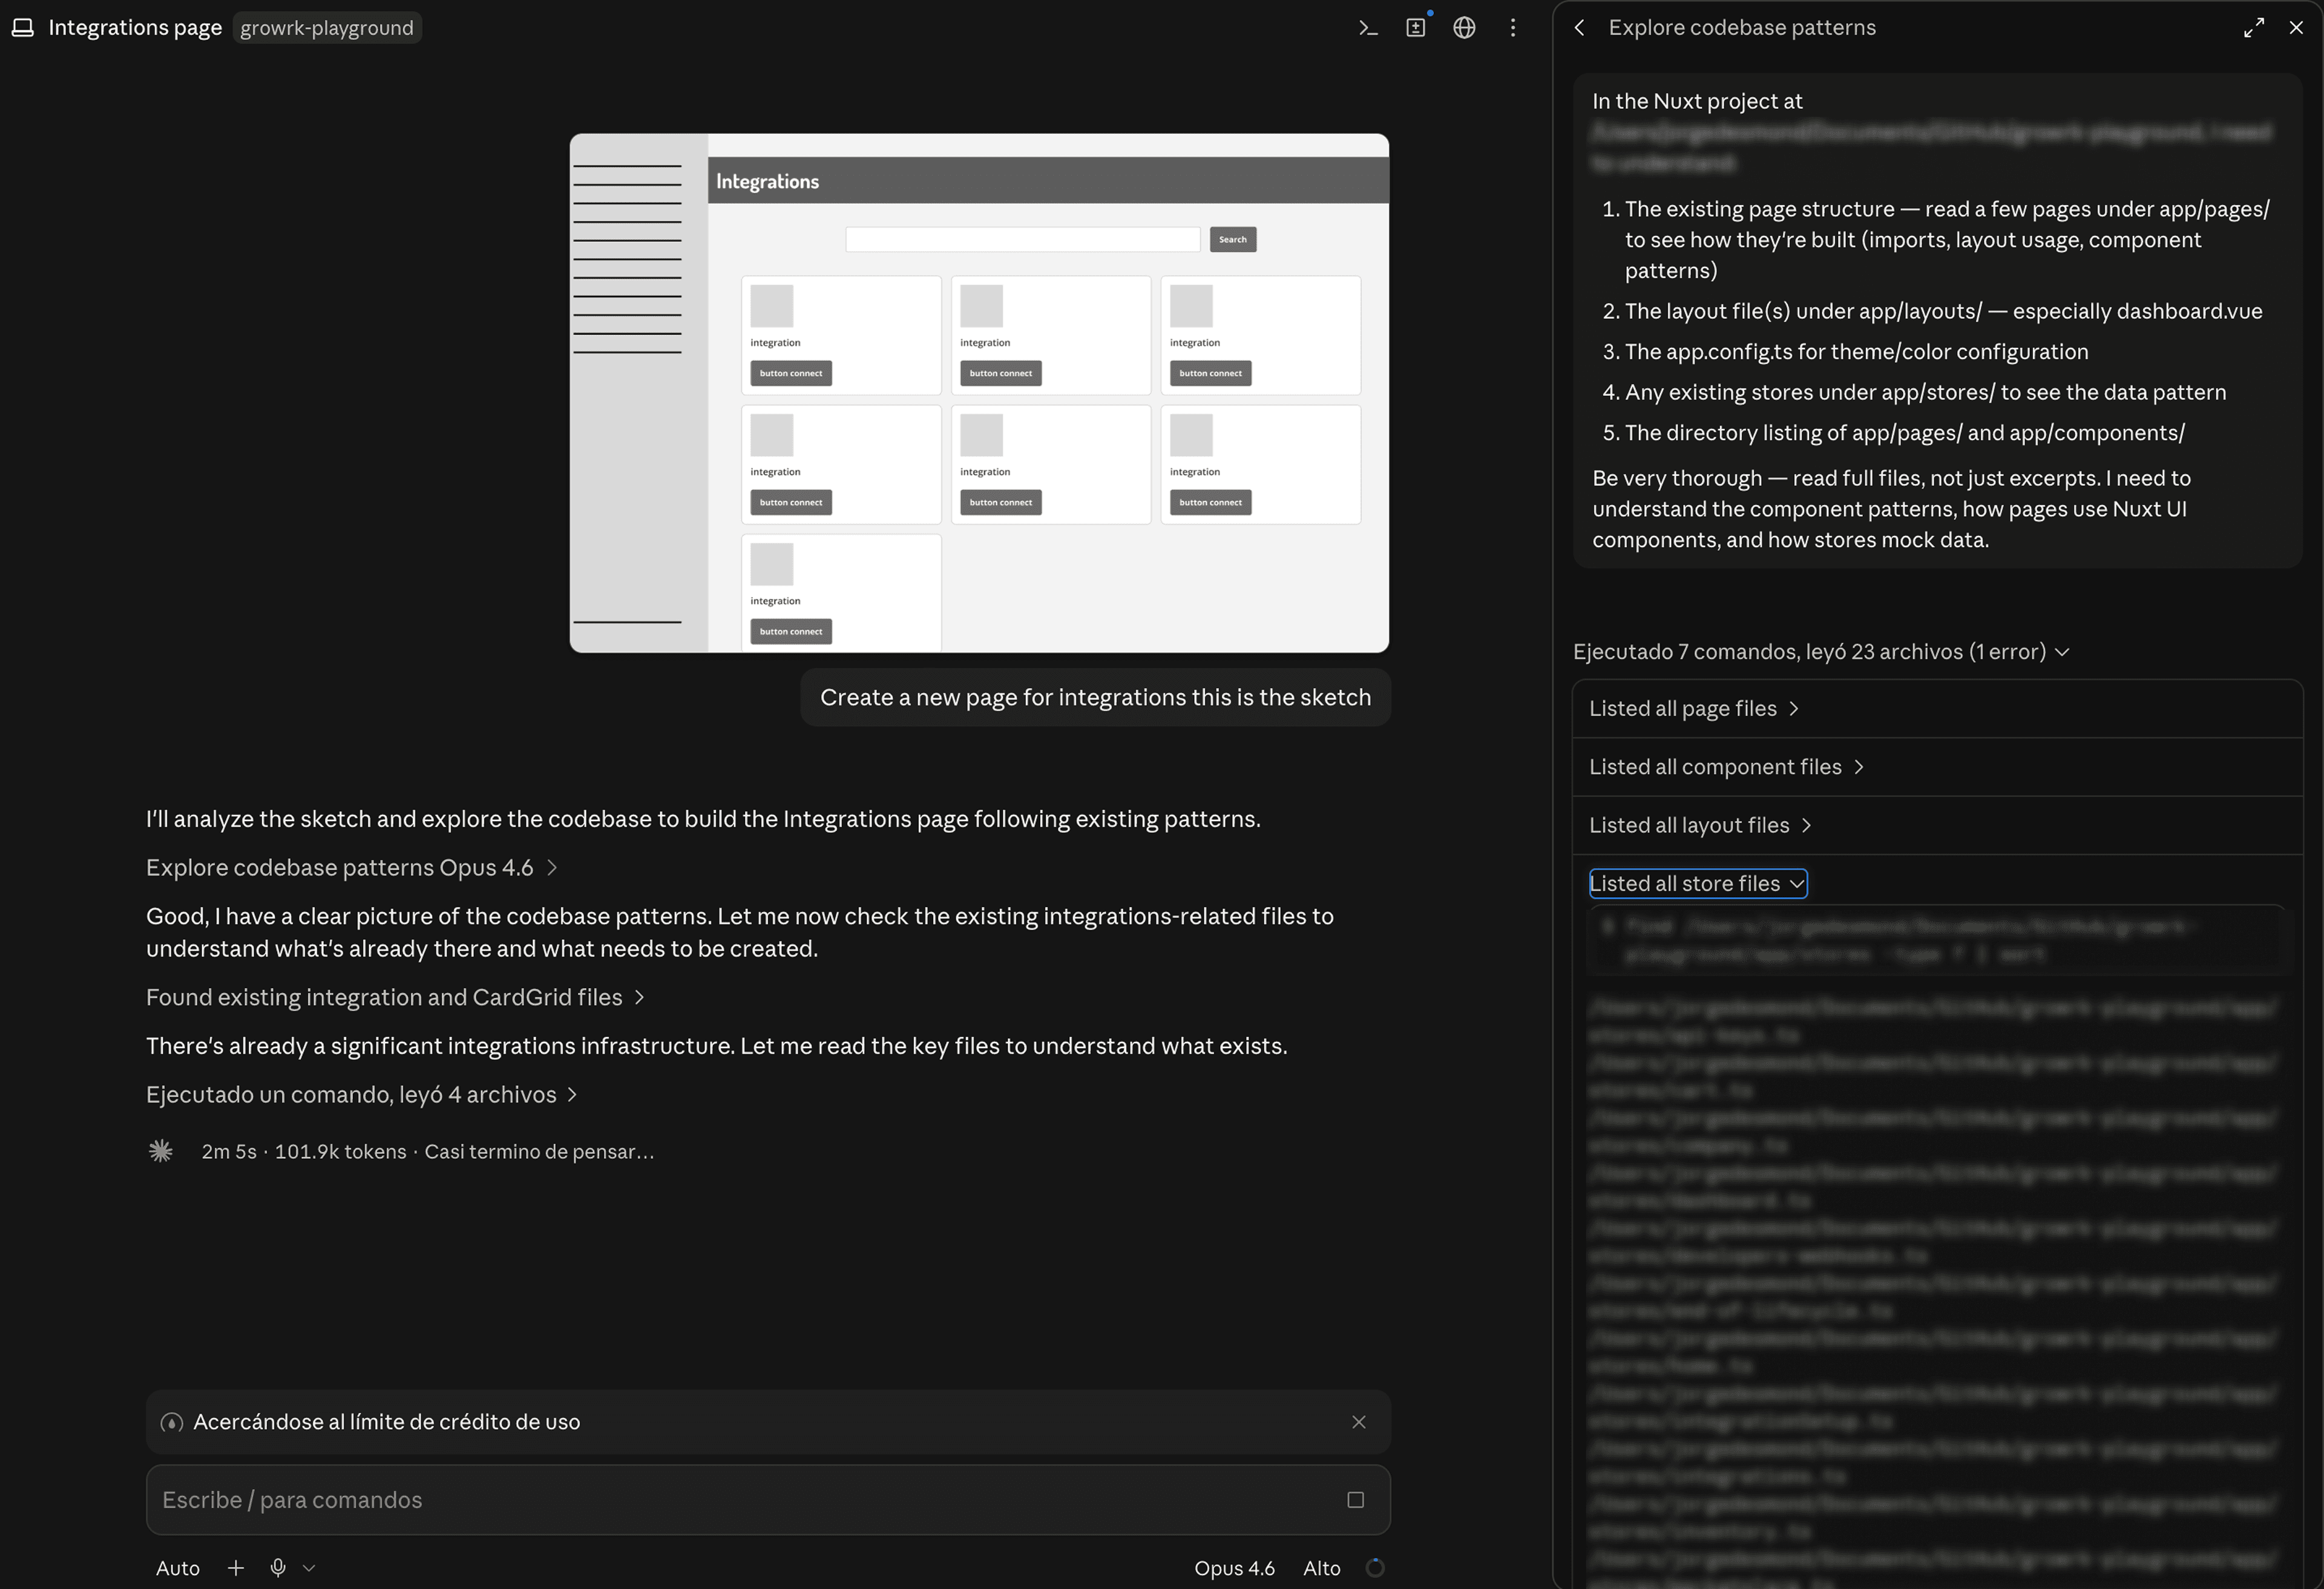Expand Listed all layout files row
2324x1589 pixels.
point(1937,824)
